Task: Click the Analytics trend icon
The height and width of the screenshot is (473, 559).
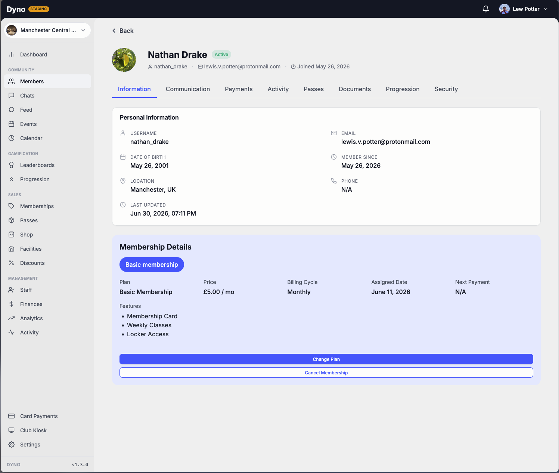Action: tap(12, 318)
